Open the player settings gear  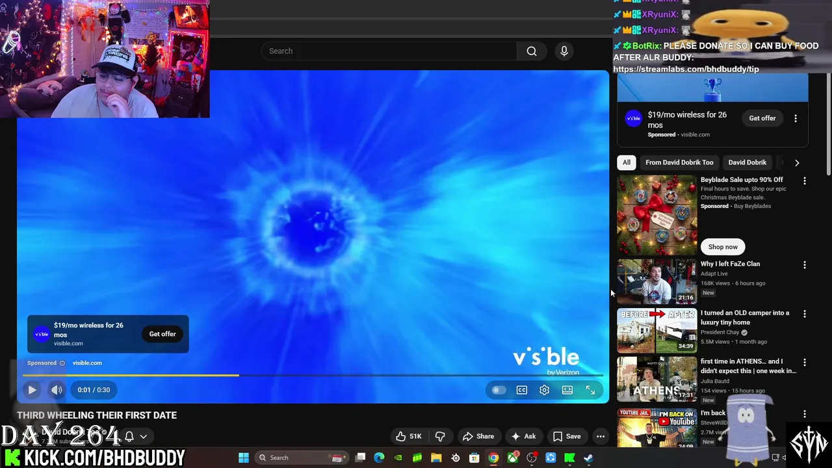[545, 390]
